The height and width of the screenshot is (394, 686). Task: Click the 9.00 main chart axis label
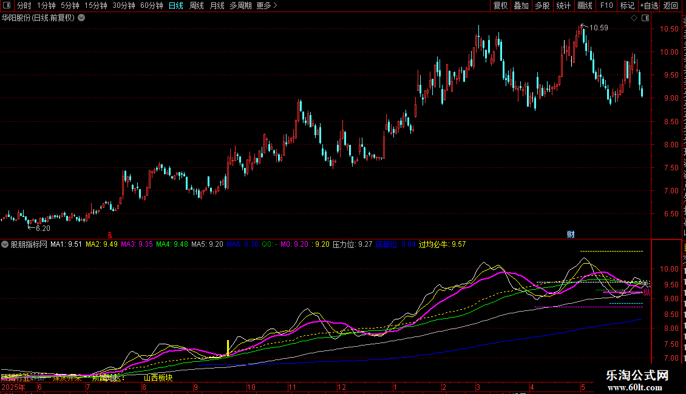671,98
